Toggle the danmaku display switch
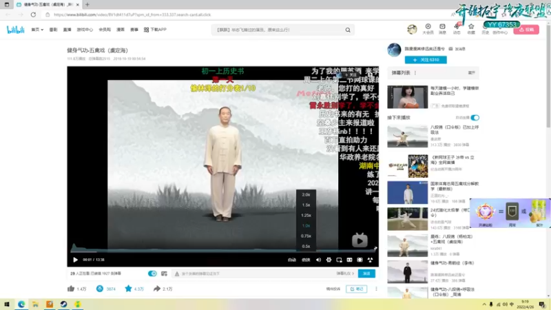 (152, 273)
